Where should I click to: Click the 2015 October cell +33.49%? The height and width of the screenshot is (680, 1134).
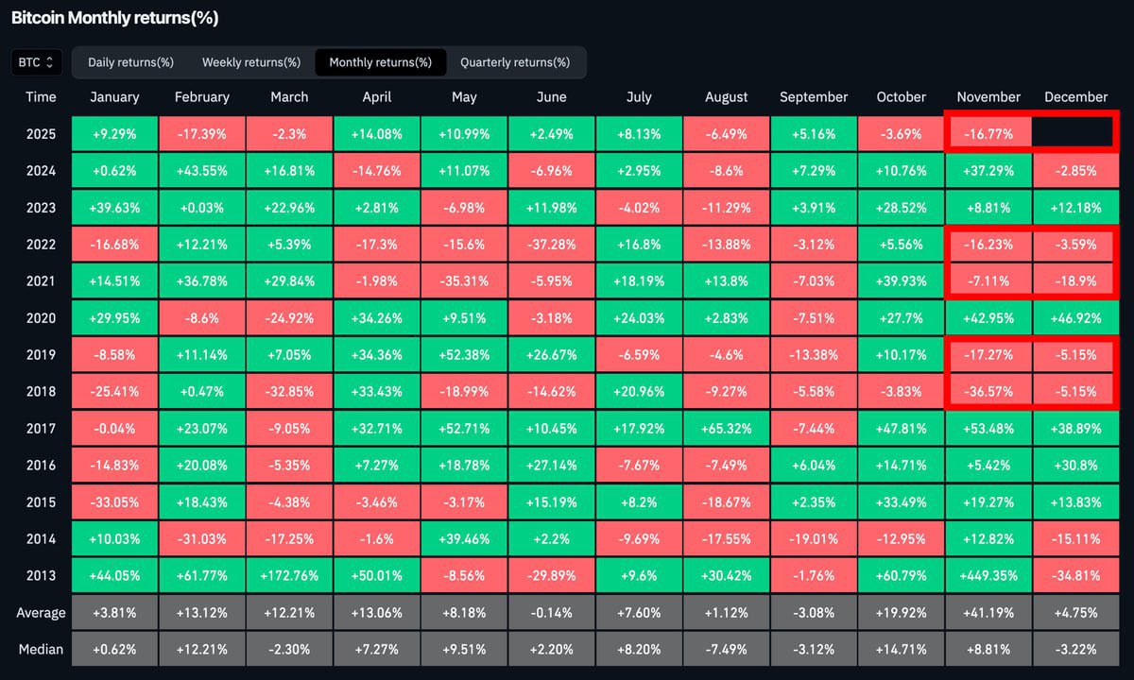[x=902, y=502]
